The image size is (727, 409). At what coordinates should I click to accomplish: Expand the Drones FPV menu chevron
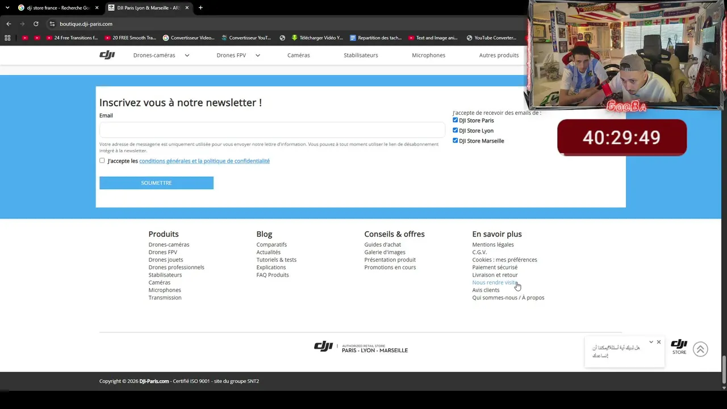coord(257,55)
